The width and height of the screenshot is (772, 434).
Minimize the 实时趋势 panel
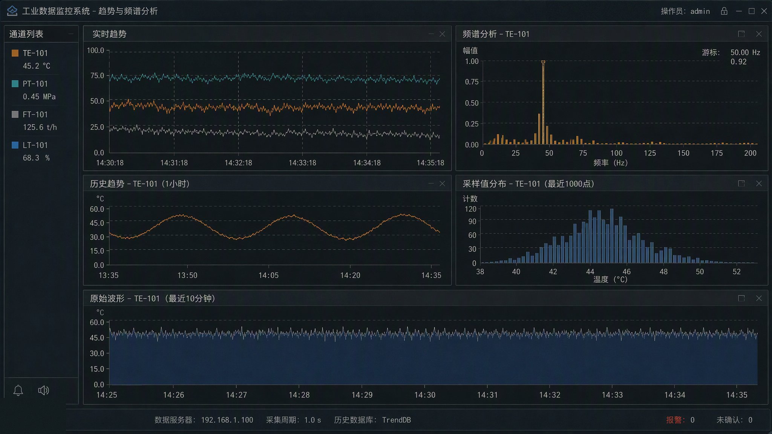431,34
